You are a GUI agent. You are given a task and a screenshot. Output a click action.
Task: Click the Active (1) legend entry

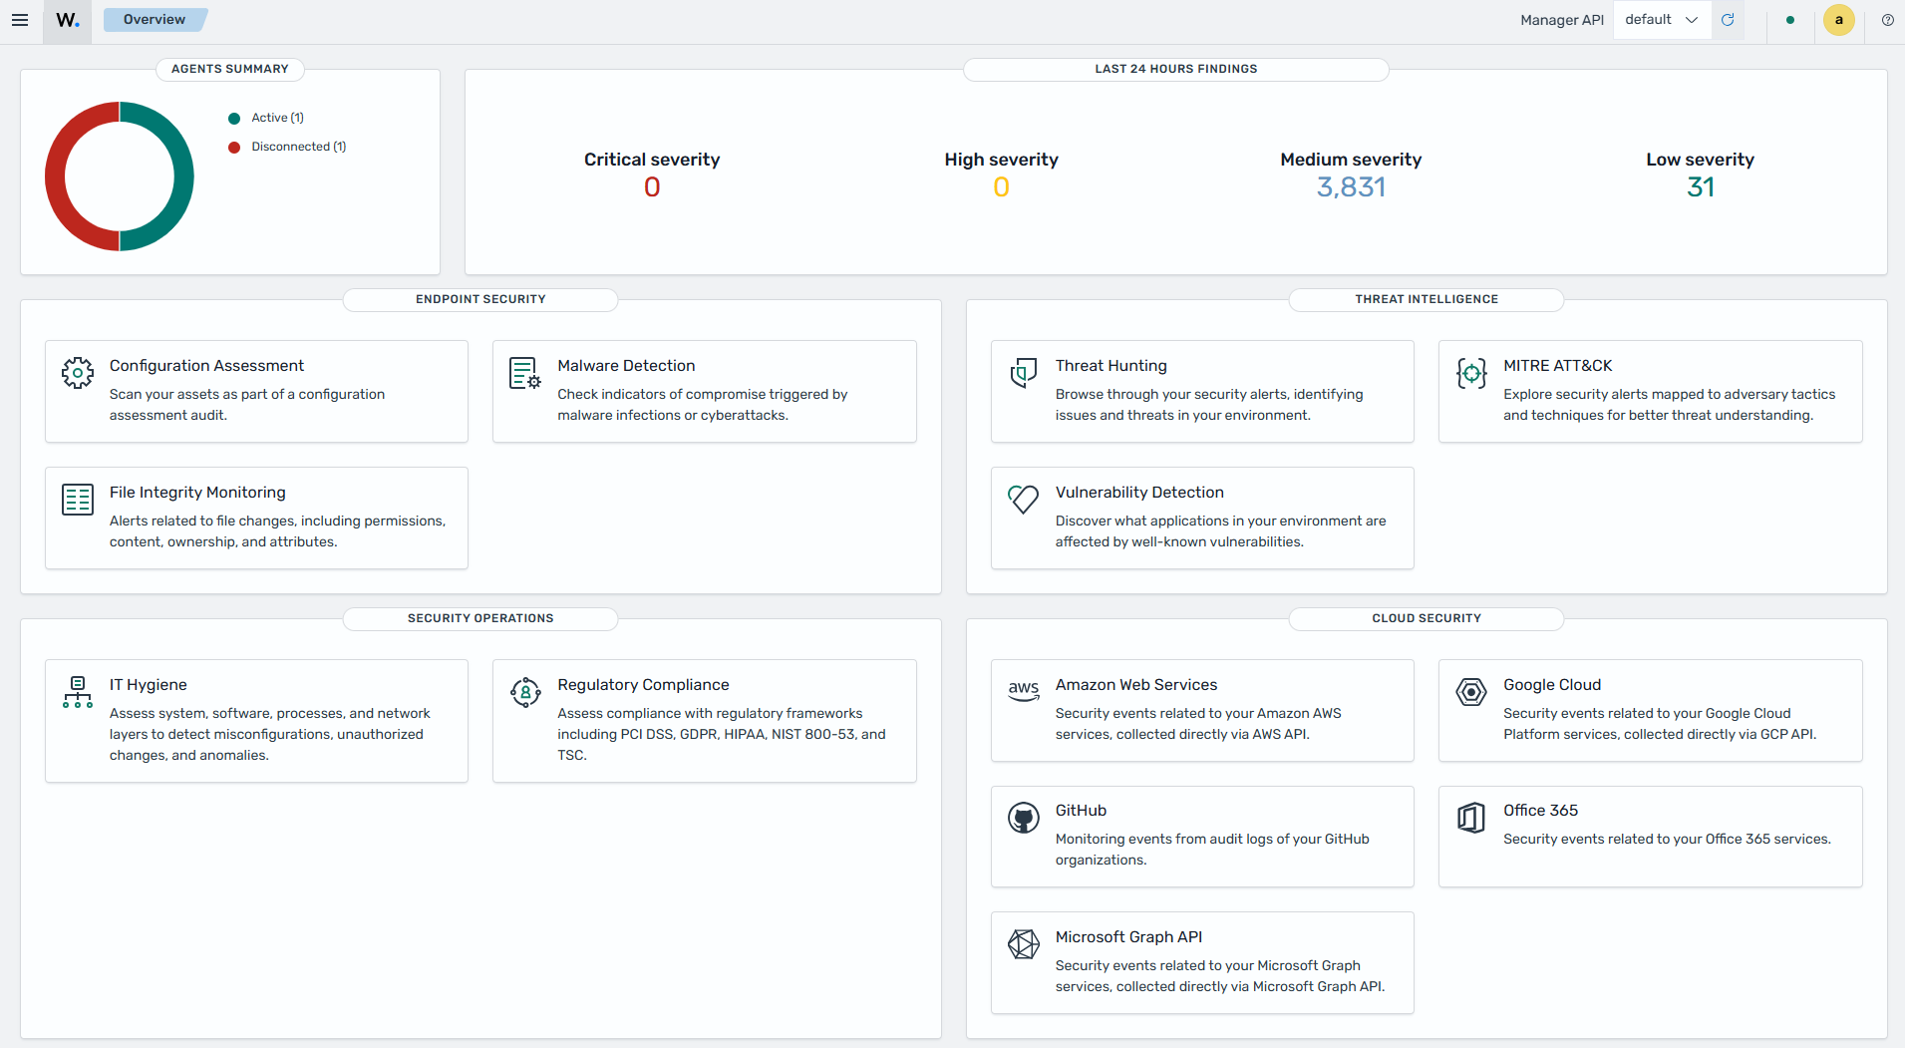(x=277, y=118)
